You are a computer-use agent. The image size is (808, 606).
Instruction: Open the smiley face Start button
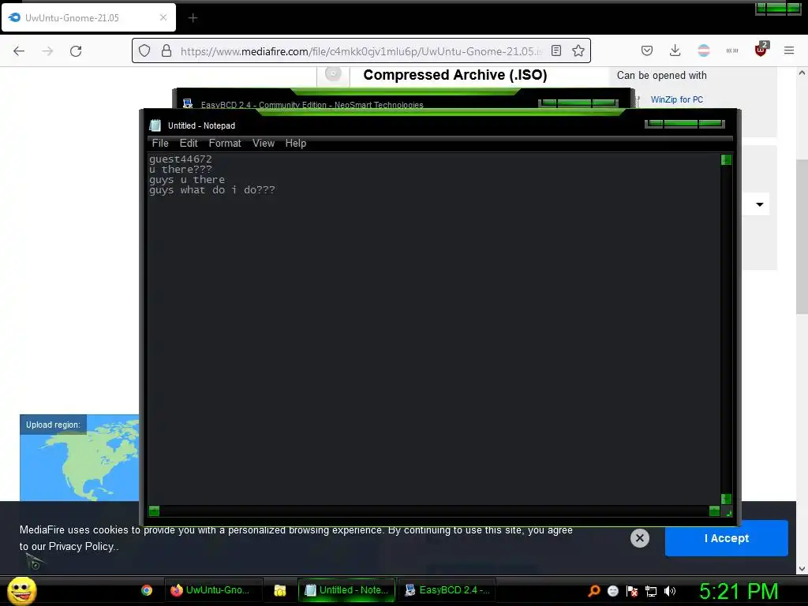click(21, 590)
